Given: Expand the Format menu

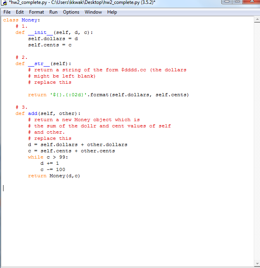Looking at the screenshot, I should pos(37,12).
